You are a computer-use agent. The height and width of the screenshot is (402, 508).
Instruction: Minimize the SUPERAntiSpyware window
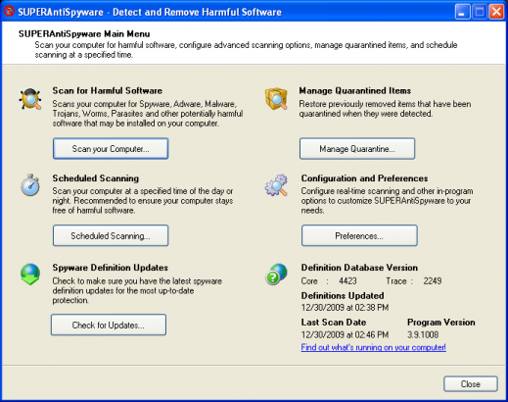point(462,12)
